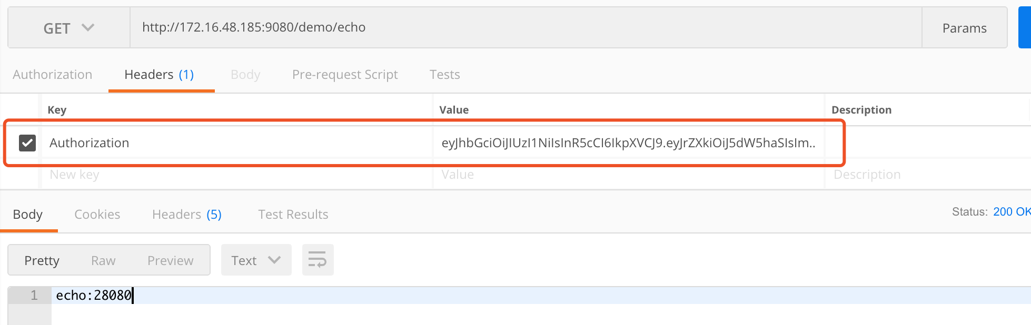Open the Pre-request Script tab
This screenshot has width=1031, height=325.
pos(345,75)
